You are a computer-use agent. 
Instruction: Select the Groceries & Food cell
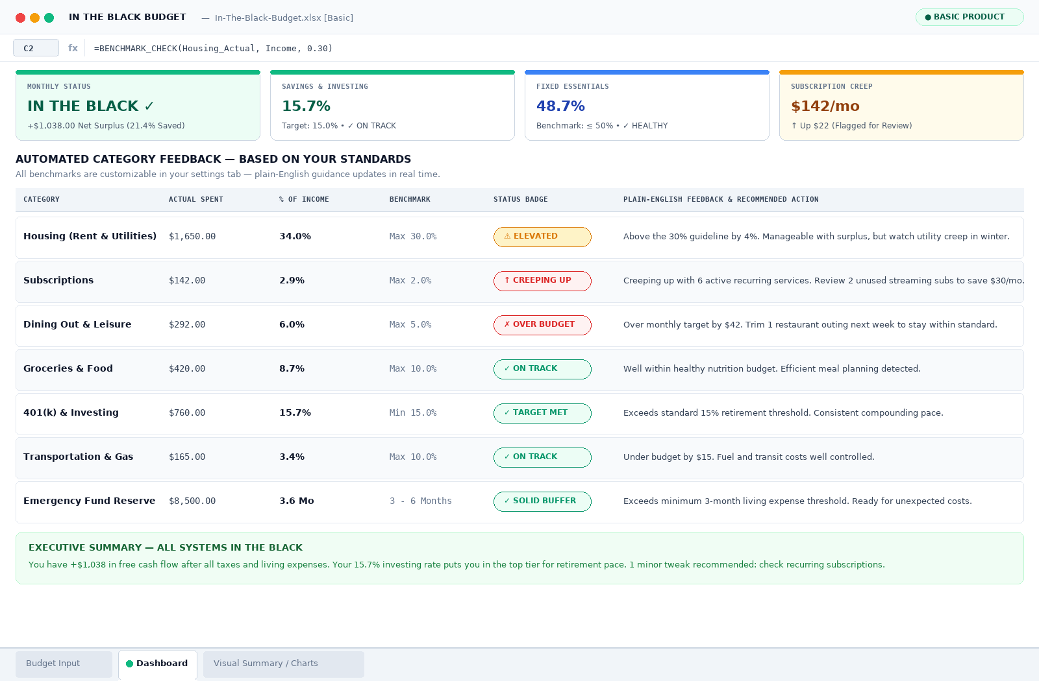(68, 368)
